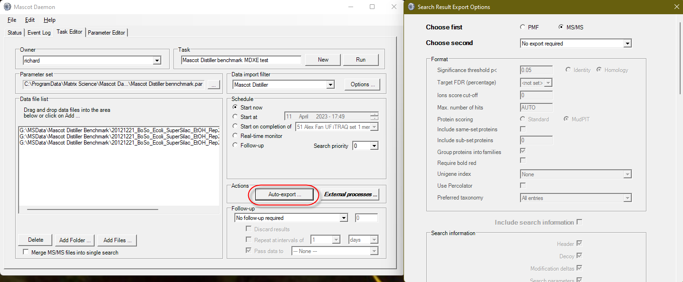Screen dimensions: 683x282
Task: Click the New task button
Action: pos(323,60)
